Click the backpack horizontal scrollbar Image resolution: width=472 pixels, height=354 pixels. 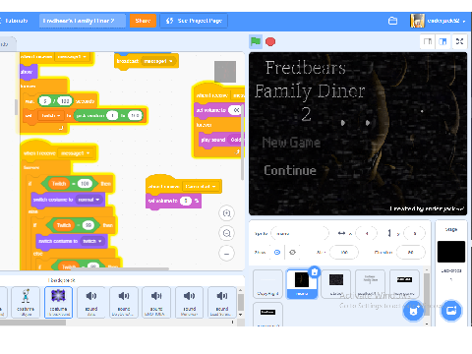coord(32,323)
